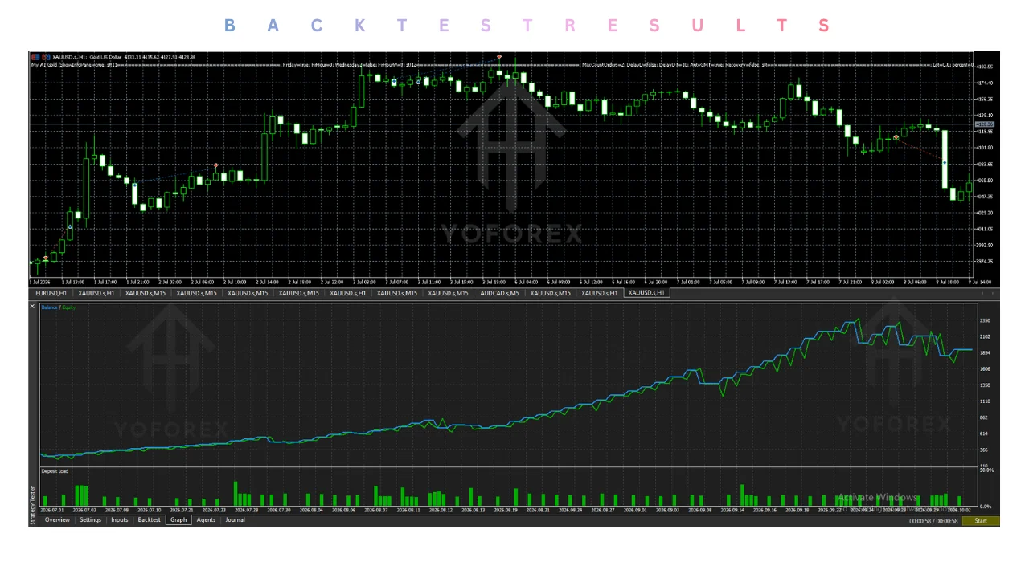Viewport: 1029px width, 578px height.
Task: Click the elapsed time 00:00:58 / 00:00:58
Action: [933, 521]
